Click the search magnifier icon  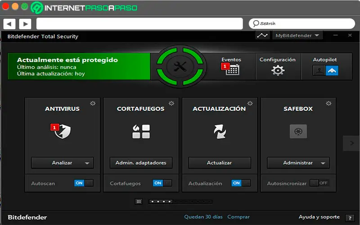[x=256, y=23]
